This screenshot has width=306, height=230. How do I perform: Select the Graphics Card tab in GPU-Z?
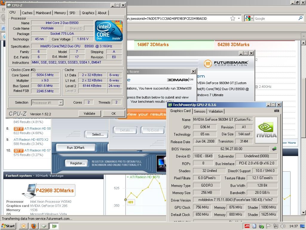180,111
